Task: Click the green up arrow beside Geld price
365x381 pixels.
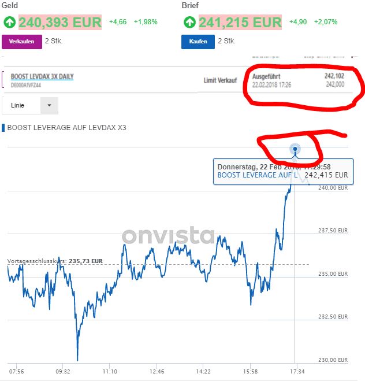Action: coord(9,23)
